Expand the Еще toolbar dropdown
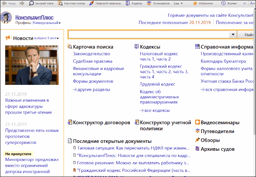Image resolution: width=256 pixels, height=177 pixels. coord(178,3)
